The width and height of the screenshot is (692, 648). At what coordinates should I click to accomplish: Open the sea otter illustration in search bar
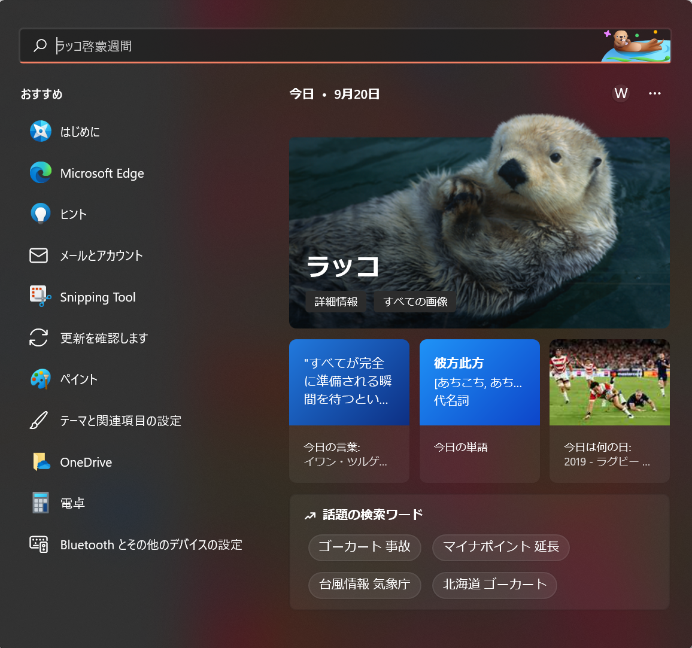(x=636, y=45)
